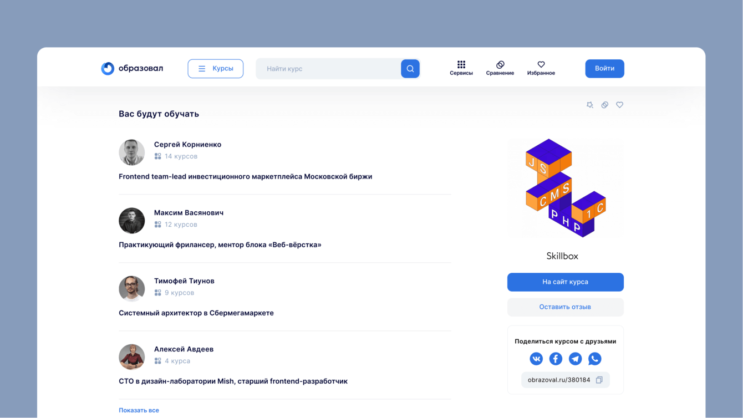743x418 pixels.
Task: Copy the course link with the copy icon
Action: [x=599, y=380]
